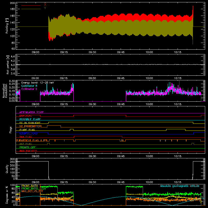Screen dimensions: 208x208
Task: Click the olive Y legend label
Action: coord(45,8)
